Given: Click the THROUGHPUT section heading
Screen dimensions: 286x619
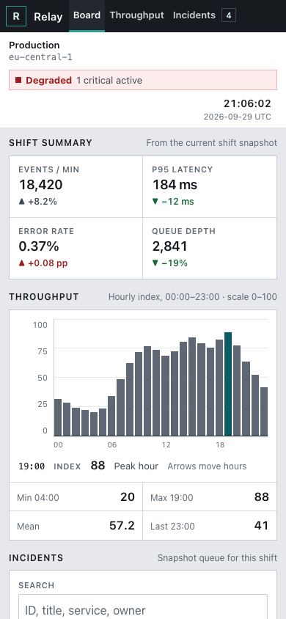Looking at the screenshot, I should point(44,297).
